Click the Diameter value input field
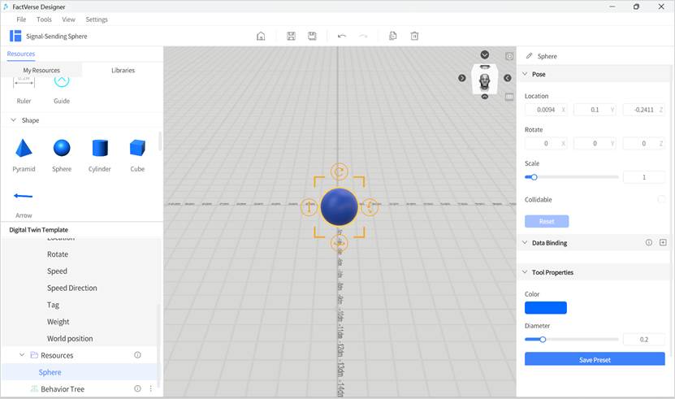This screenshot has width=675, height=399. click(644, 340)
